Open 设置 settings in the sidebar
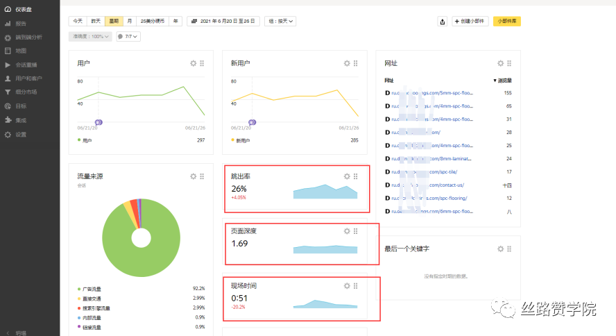616x336 pixels. pos(20,135)
